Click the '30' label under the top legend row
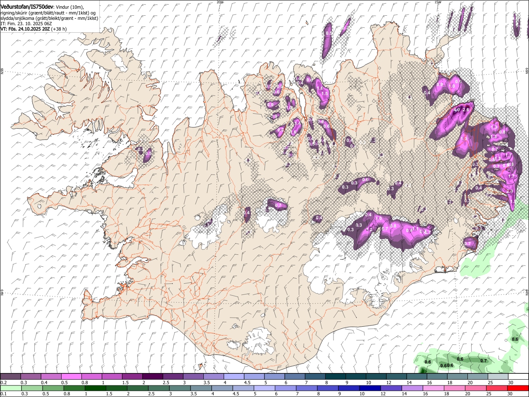 [x=511, y=383]
